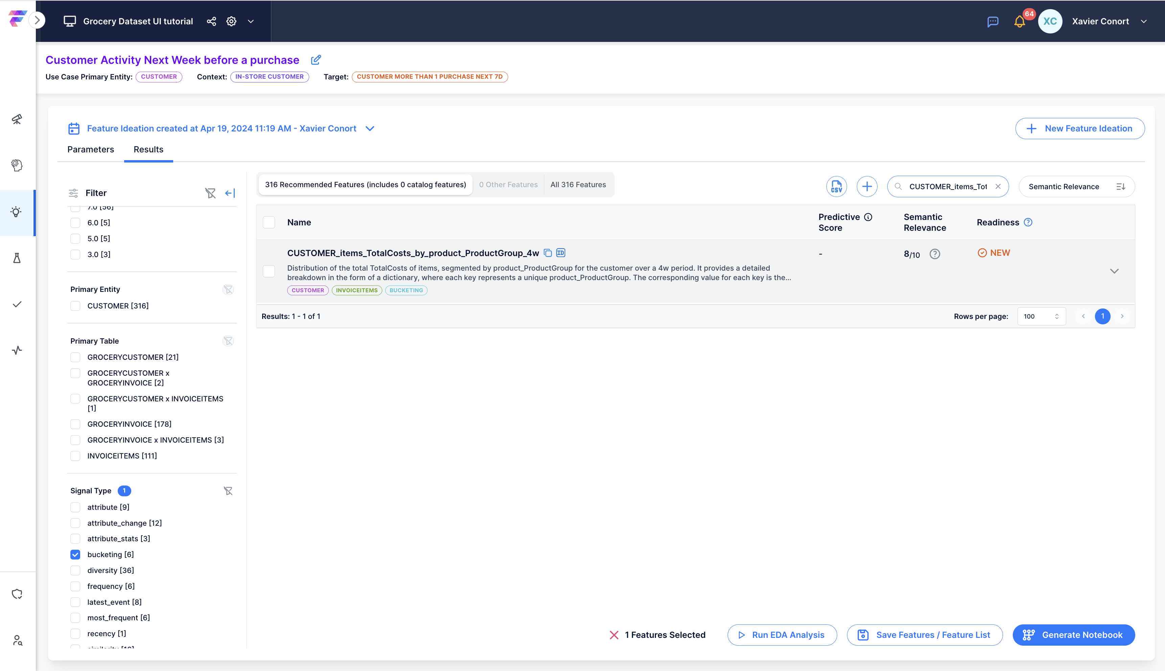Screen dimensions: 1165x671
Task: Click Readiness help icon
Action: pyautogui.click(x=1028, y=222)
